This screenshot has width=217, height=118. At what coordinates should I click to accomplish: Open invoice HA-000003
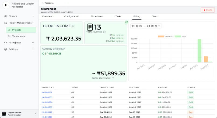[47, 97]
